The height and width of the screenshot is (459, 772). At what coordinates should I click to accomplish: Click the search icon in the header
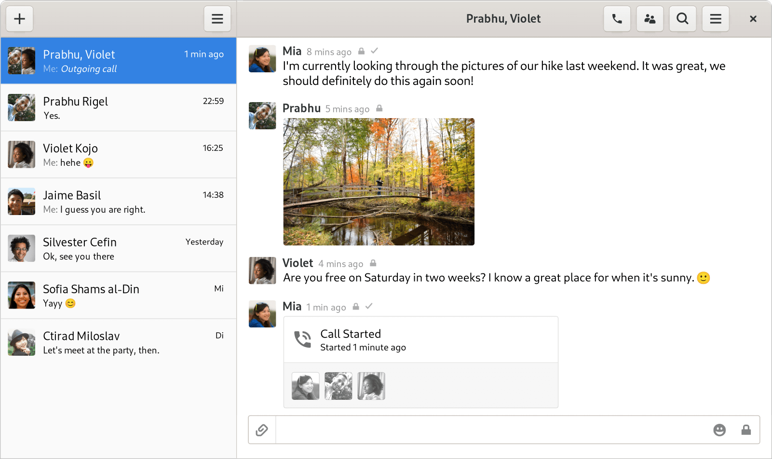(x=682, y=19)
